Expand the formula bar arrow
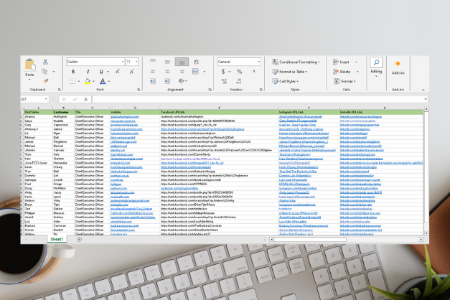Viewport: 450px width, 300px height. 426,99
